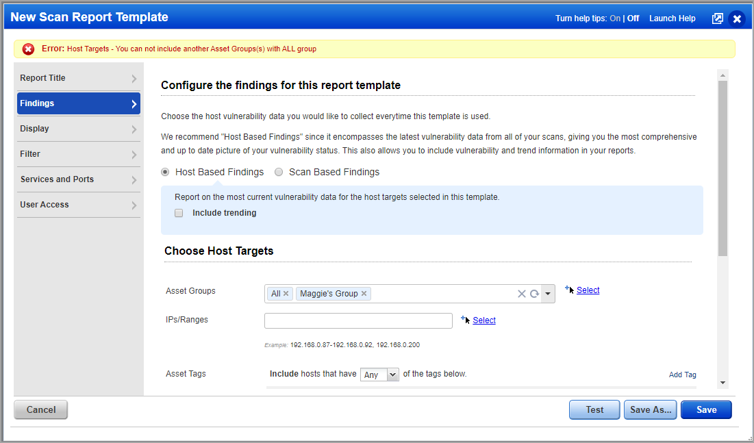Expand the Filter section chevron
Screen dimensions: 754x443
pyautogui.click(x=134, y=153)
